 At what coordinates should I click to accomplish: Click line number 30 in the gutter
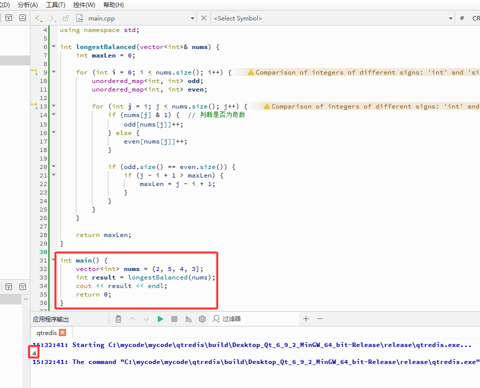(43, 252)
